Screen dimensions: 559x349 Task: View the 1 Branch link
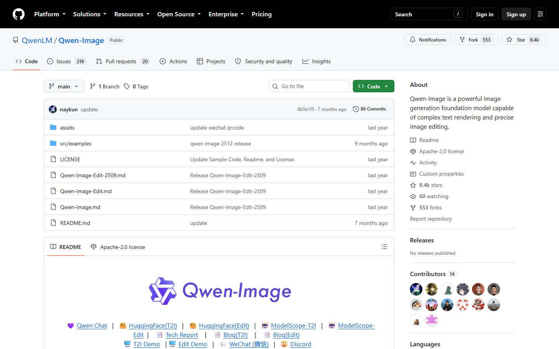(x=105, y=86)
